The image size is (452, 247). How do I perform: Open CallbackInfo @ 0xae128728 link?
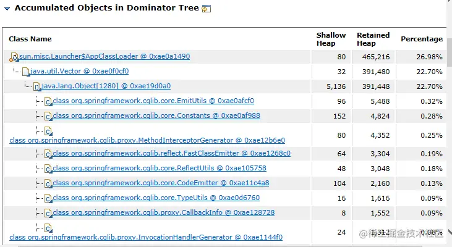point(164,212)
